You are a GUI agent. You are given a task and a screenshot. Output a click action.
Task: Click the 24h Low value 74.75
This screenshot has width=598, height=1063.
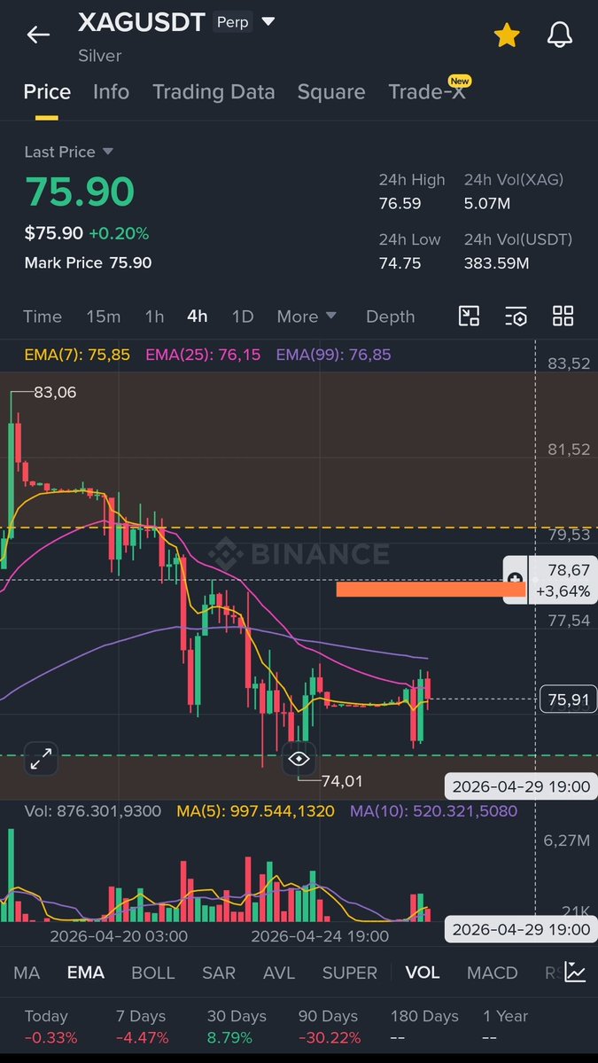400,263
